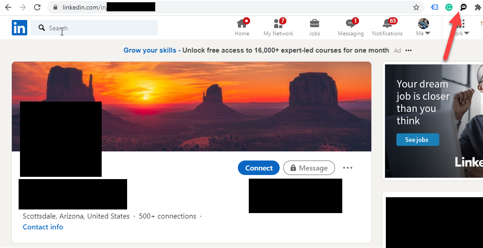Focus the LinkedIn Search field

(94, 28)
